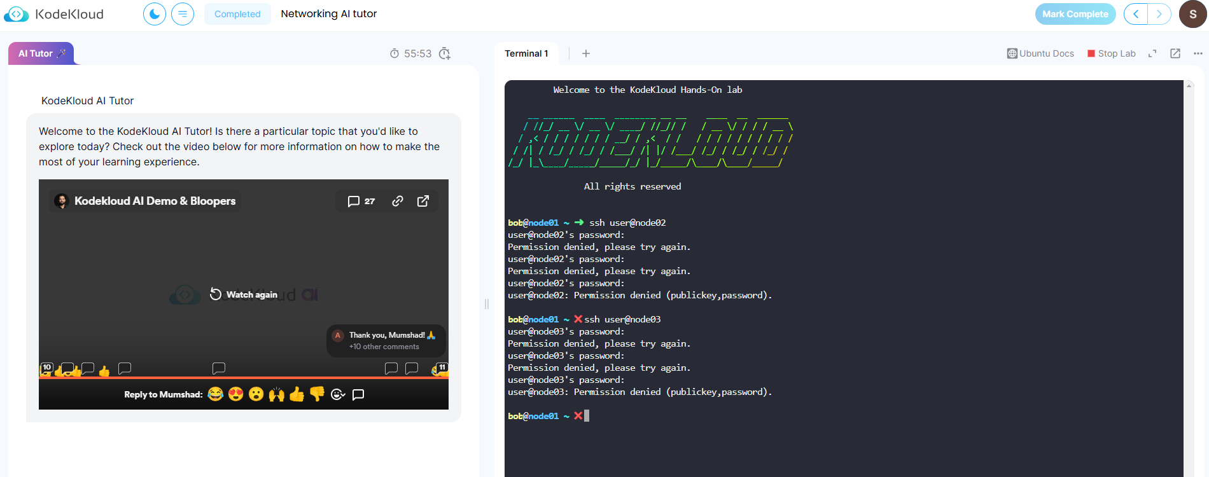Click the KodeKloud AI Tutor heading
Screen dimensions: 1209x477
(x=88, y=100)
